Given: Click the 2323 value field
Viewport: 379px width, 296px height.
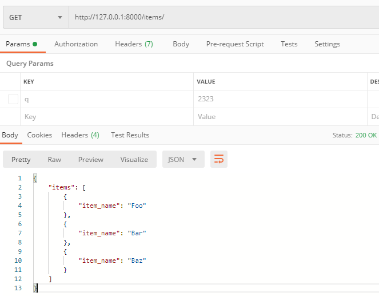Looking at the screenshot, I should (x=280, y=99).
